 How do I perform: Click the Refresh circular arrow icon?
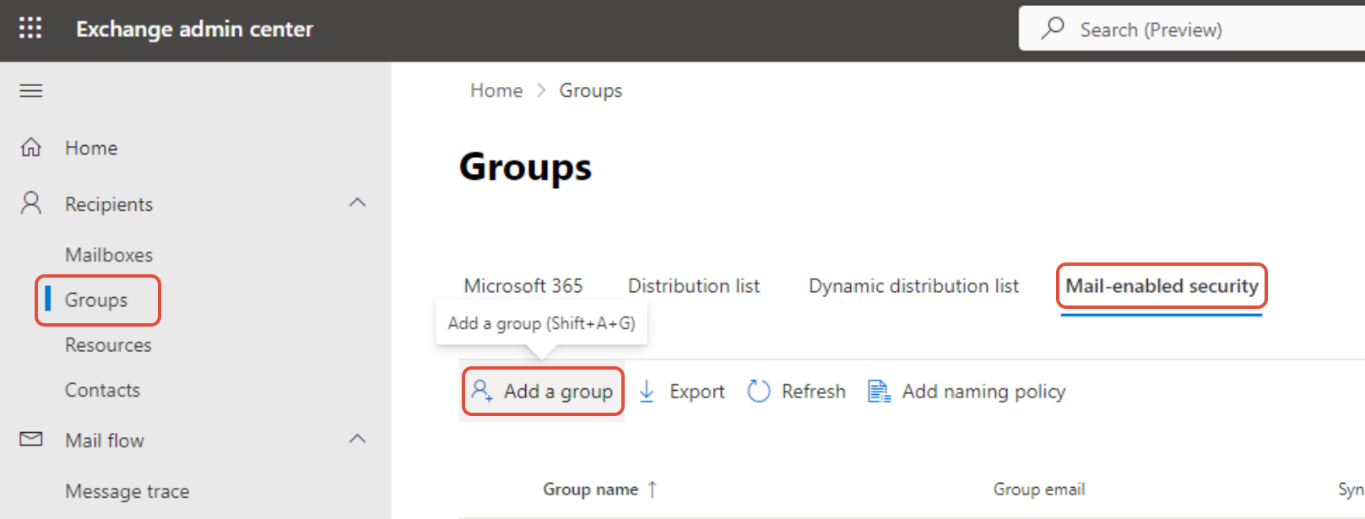[759, 391]
